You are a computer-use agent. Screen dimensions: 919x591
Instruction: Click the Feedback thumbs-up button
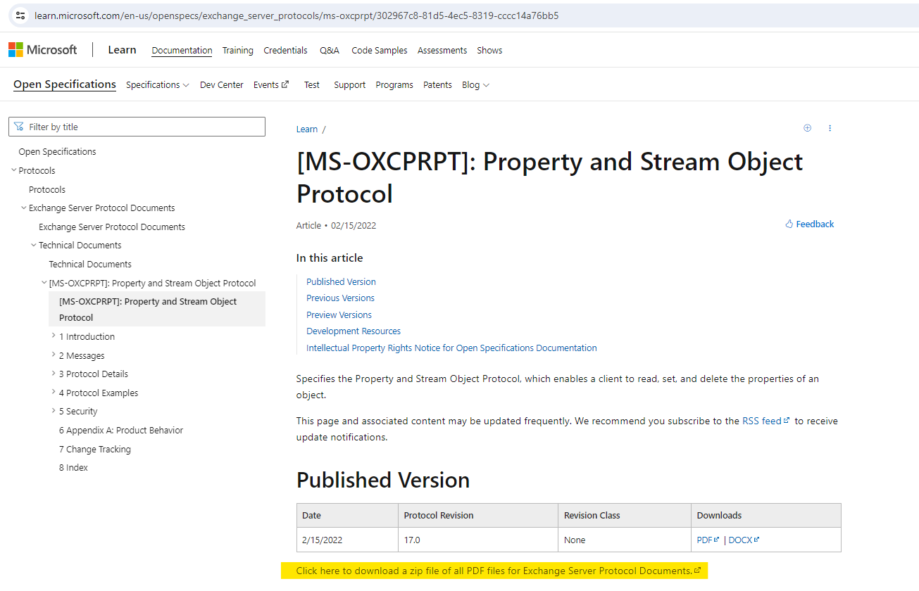click(809, 224)
